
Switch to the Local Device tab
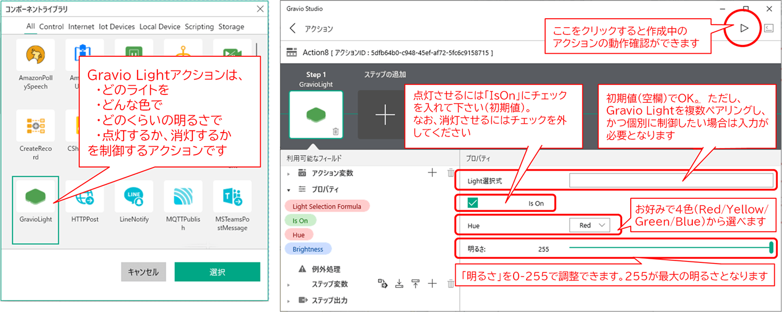click(x=159, y=27)
